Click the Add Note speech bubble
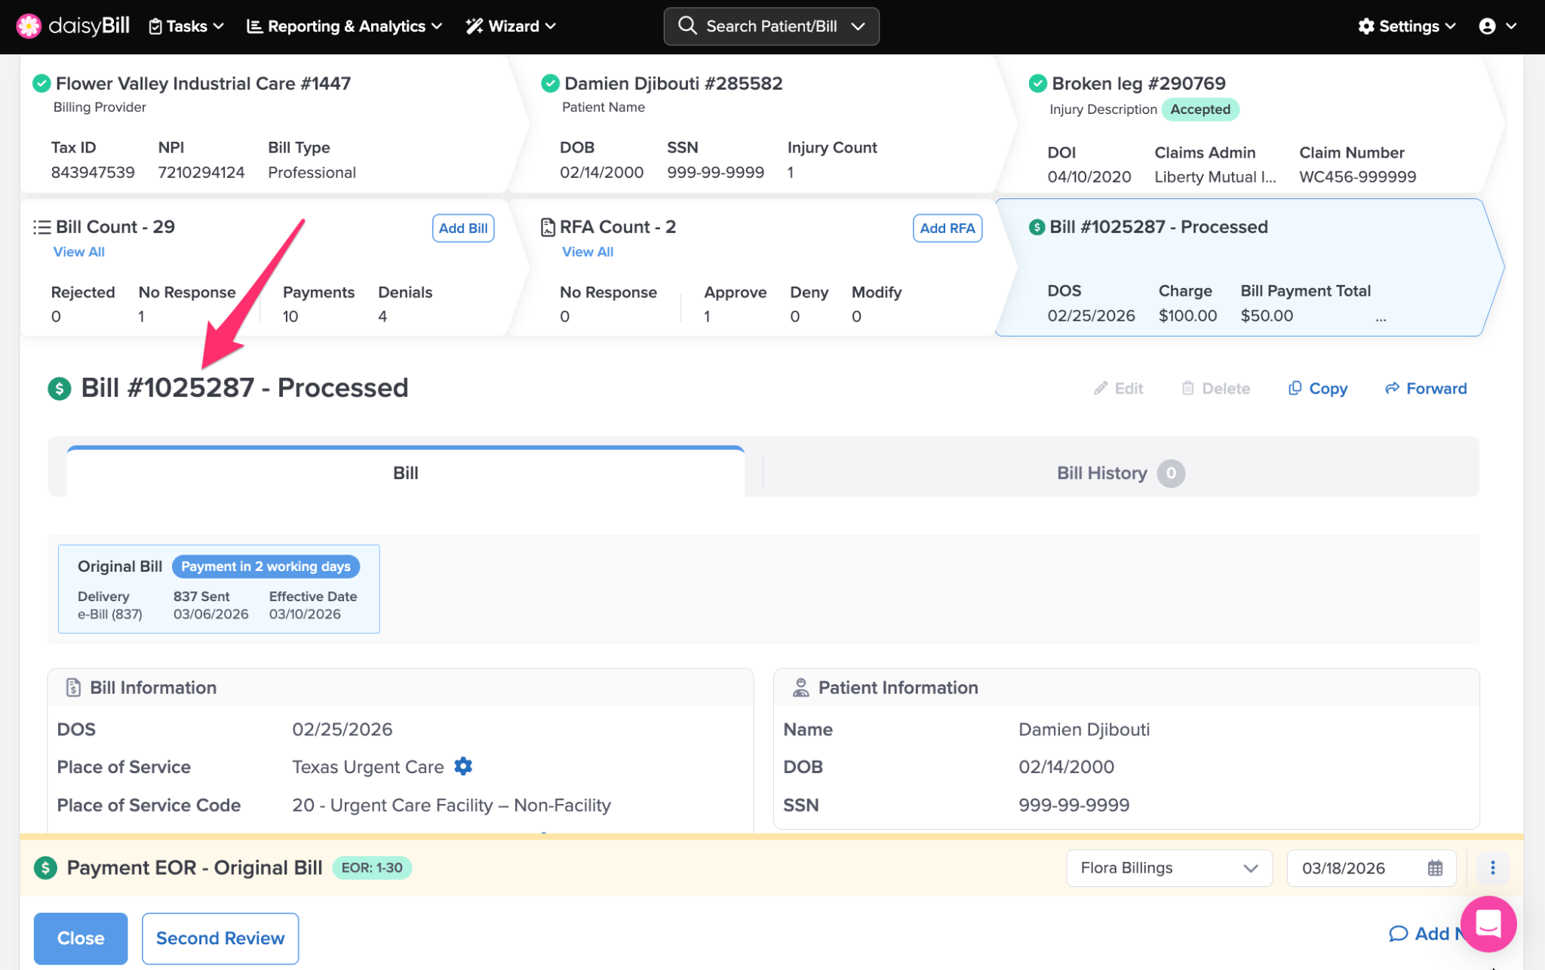Viewport: 1545px width, 970px height. tap(1398, 934)
